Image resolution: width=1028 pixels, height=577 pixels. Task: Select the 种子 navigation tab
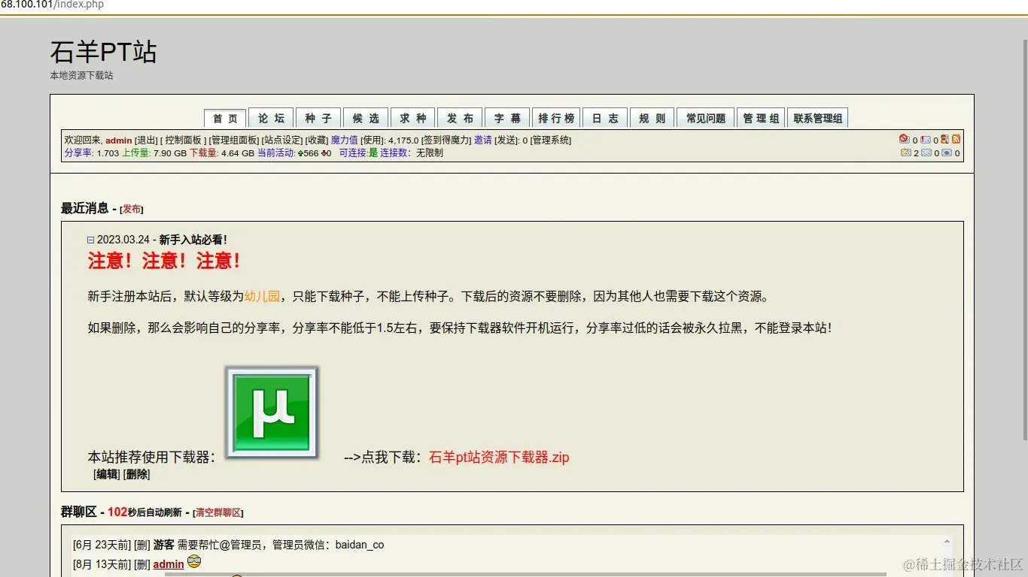[318, 117]
